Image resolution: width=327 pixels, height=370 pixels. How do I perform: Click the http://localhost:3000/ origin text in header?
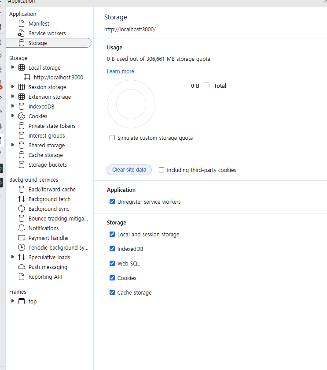pyautogui.click(x=130, y=29)
